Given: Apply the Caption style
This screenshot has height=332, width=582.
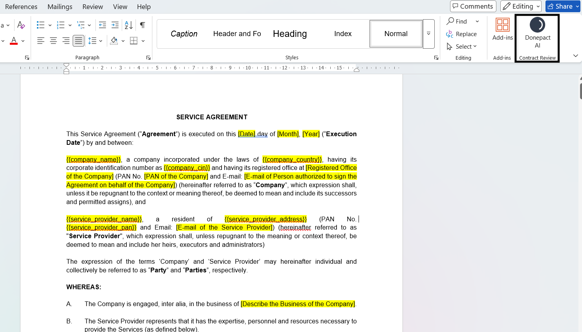Looking at the screenshot, I should click(x=184, y=34).
